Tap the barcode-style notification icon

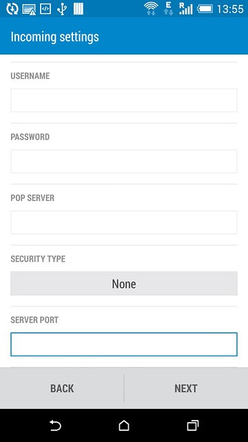79,9
